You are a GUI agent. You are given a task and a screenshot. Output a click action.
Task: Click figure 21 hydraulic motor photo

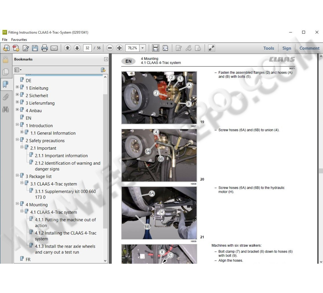click(159, 213)
